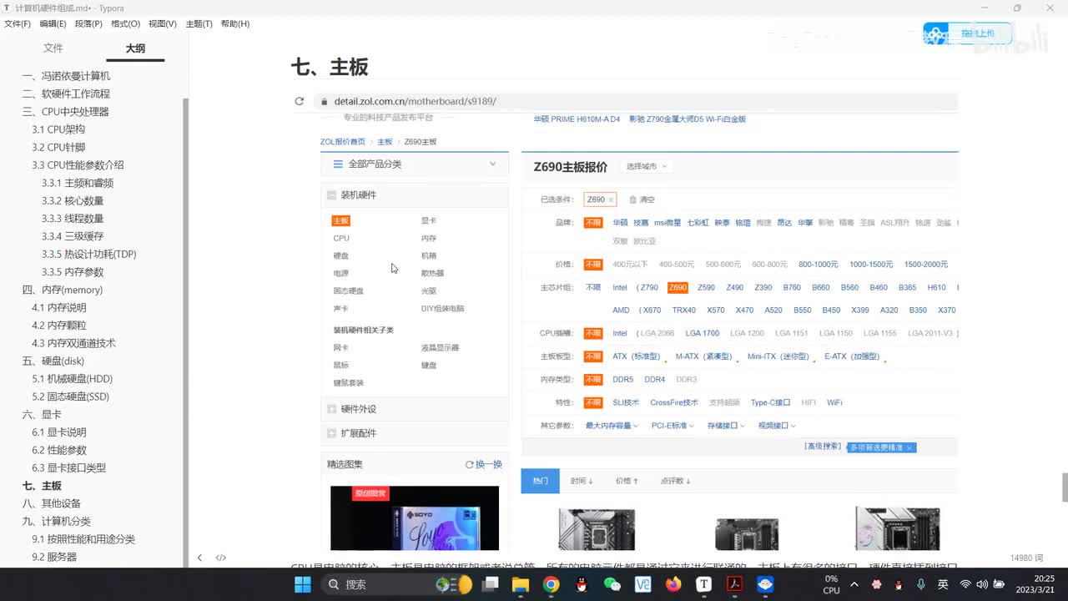Open File Explorer from taskbar
Image resolution: width=1068 pixels, height=601 pixels.
pos(521,584)
